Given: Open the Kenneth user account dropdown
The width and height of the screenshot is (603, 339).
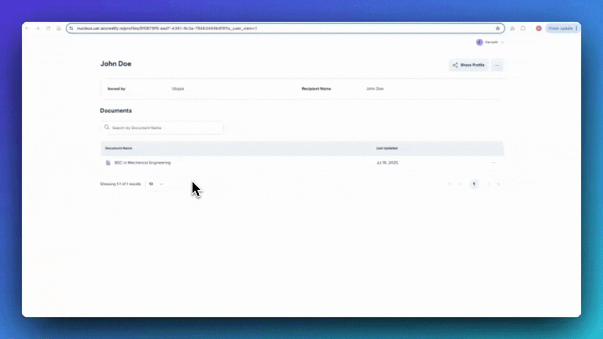Looking at the screenshot, I should 490,42.
